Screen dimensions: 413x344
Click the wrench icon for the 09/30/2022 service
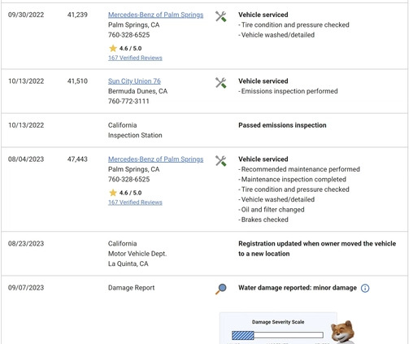click(x=221, y=16)
